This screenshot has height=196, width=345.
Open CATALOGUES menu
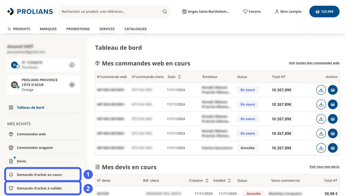(136, 29)
